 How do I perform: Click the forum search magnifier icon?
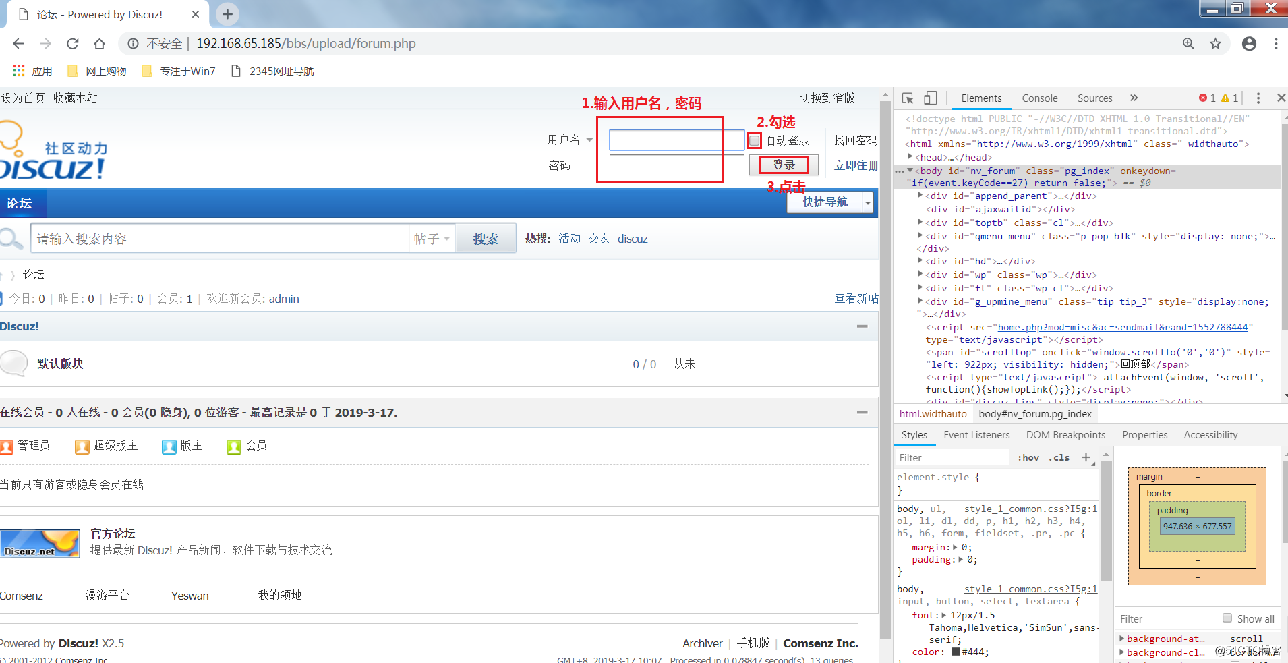click(11, 239)
